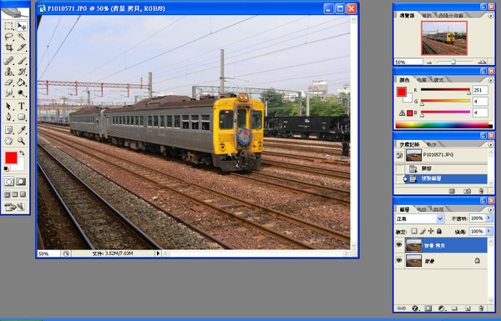Viewport: 501px width, 321px height.
Task: Switch to Quick Mask mode
Action: tap(21, 182)
